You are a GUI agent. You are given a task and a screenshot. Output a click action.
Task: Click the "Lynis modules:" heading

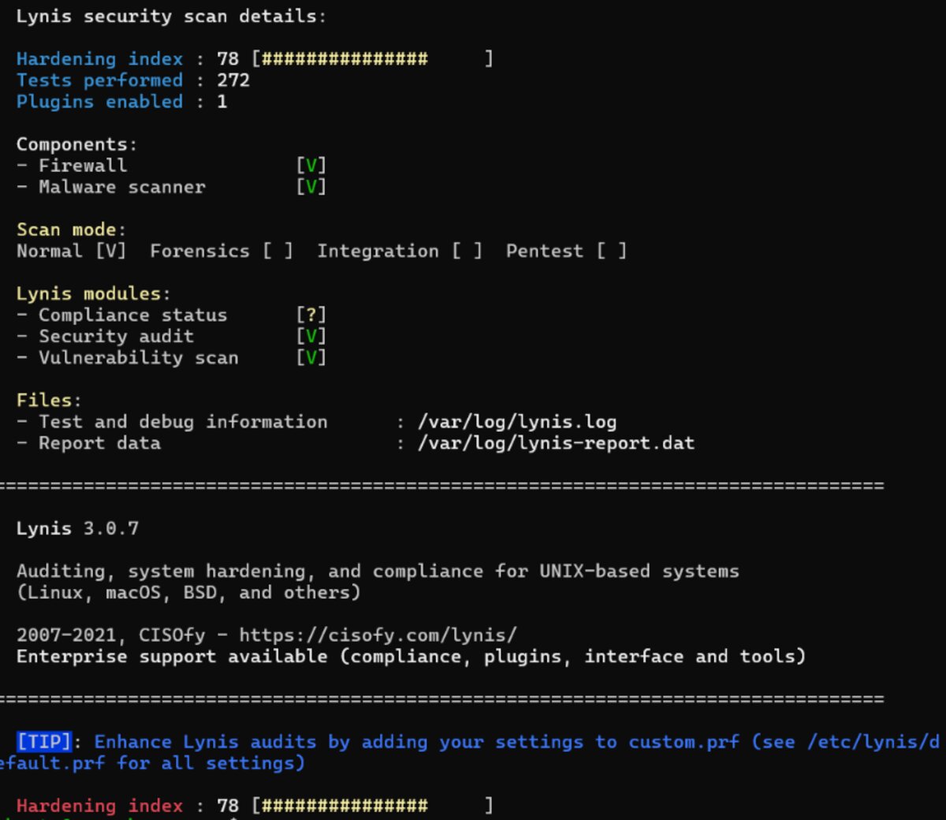click(x=93, y=293)
